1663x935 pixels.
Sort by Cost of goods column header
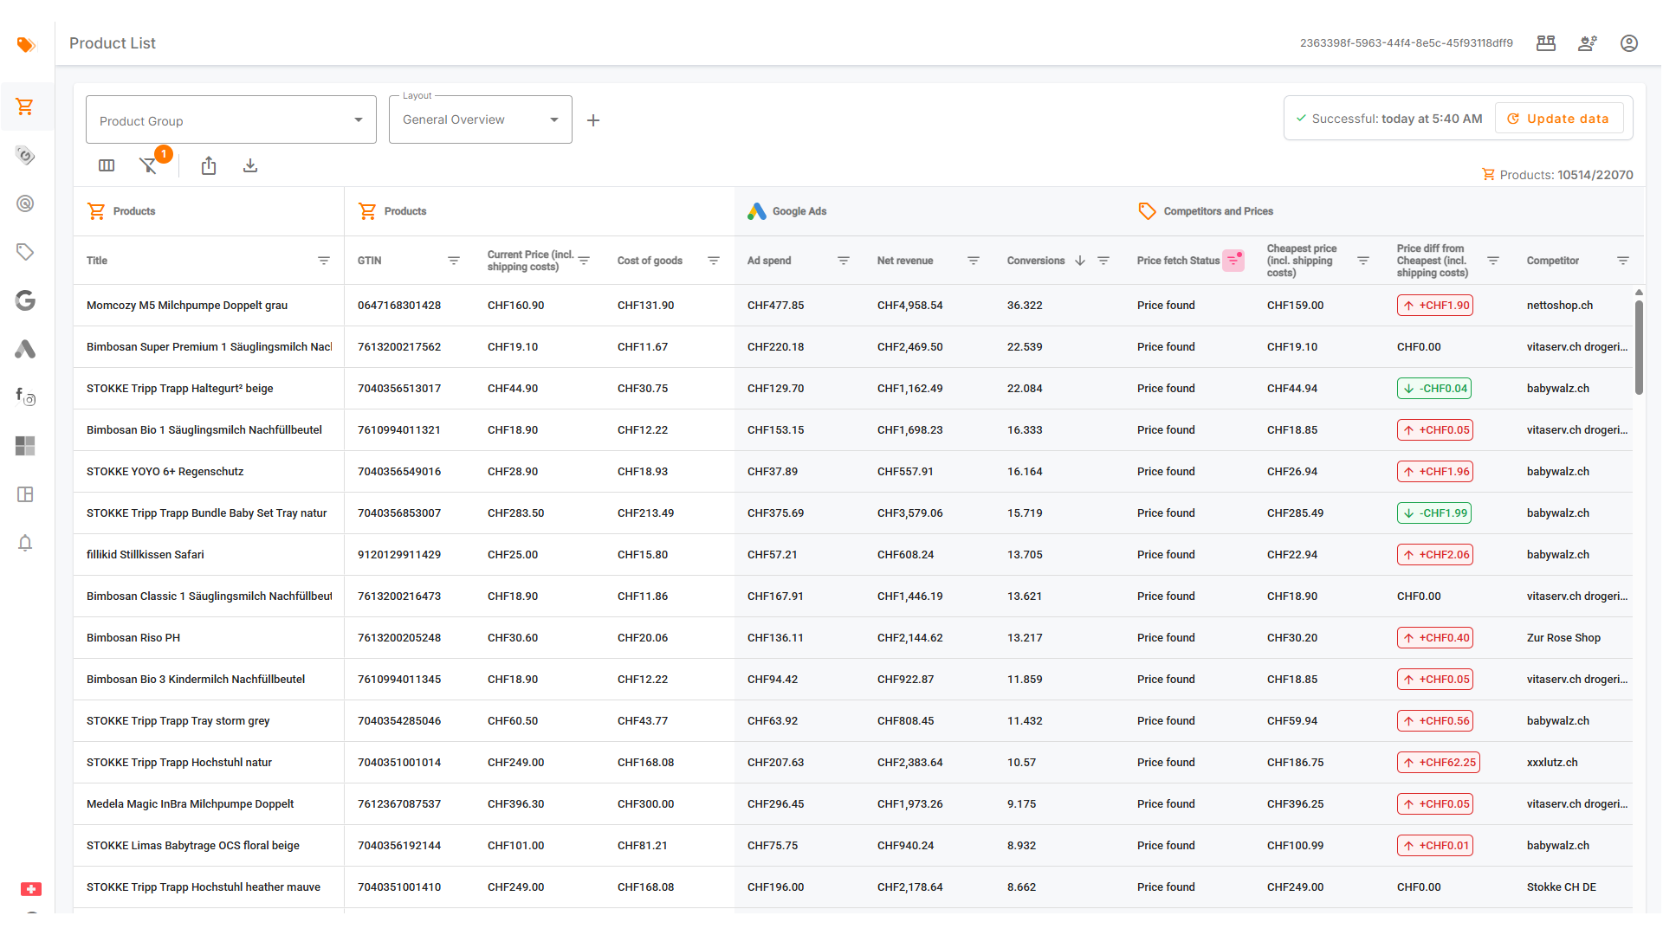[x=650, y=261]
